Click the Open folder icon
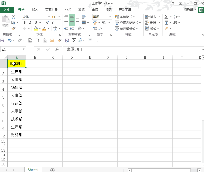 [52, 40]
